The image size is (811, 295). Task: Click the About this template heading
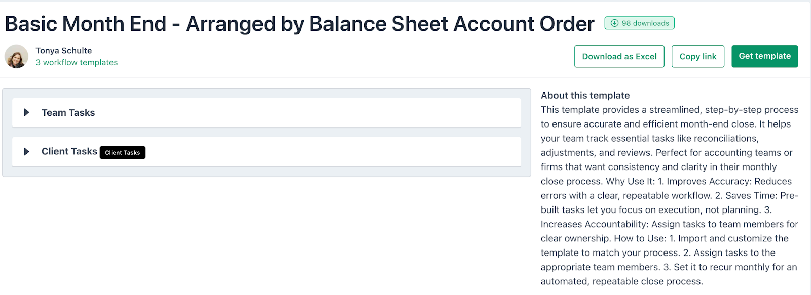[x=585, y=96]
